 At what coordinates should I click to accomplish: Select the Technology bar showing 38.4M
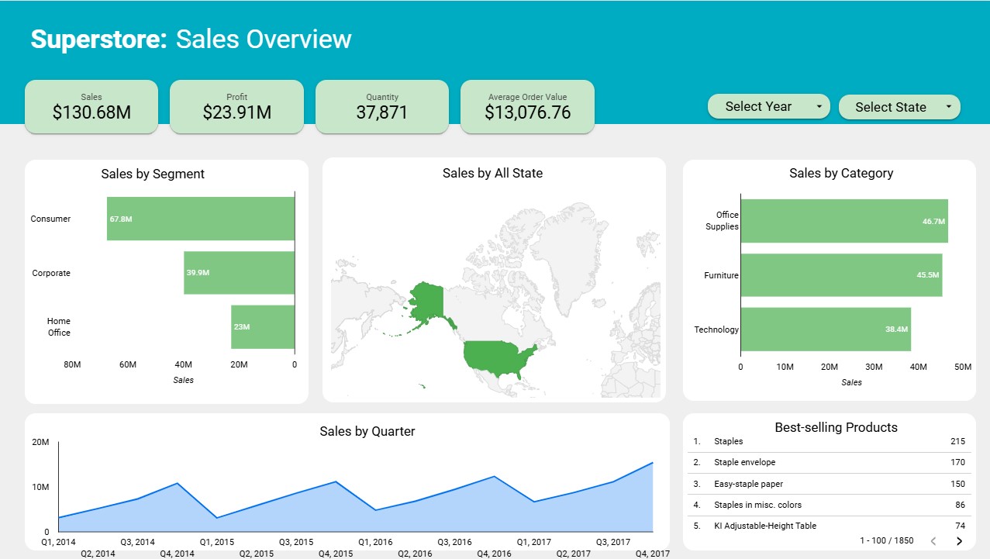coord(826,329)
